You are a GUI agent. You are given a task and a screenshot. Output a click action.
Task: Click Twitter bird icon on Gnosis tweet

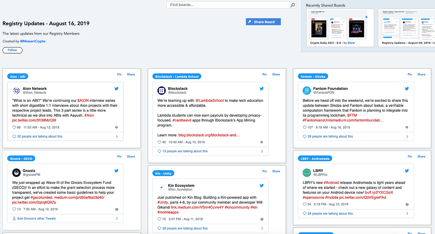(x=117, y=171)
